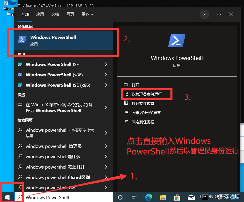Run PowerShell via 以管理员身份运行
Screen dimensions: 244x202
(x=147, y=94)
